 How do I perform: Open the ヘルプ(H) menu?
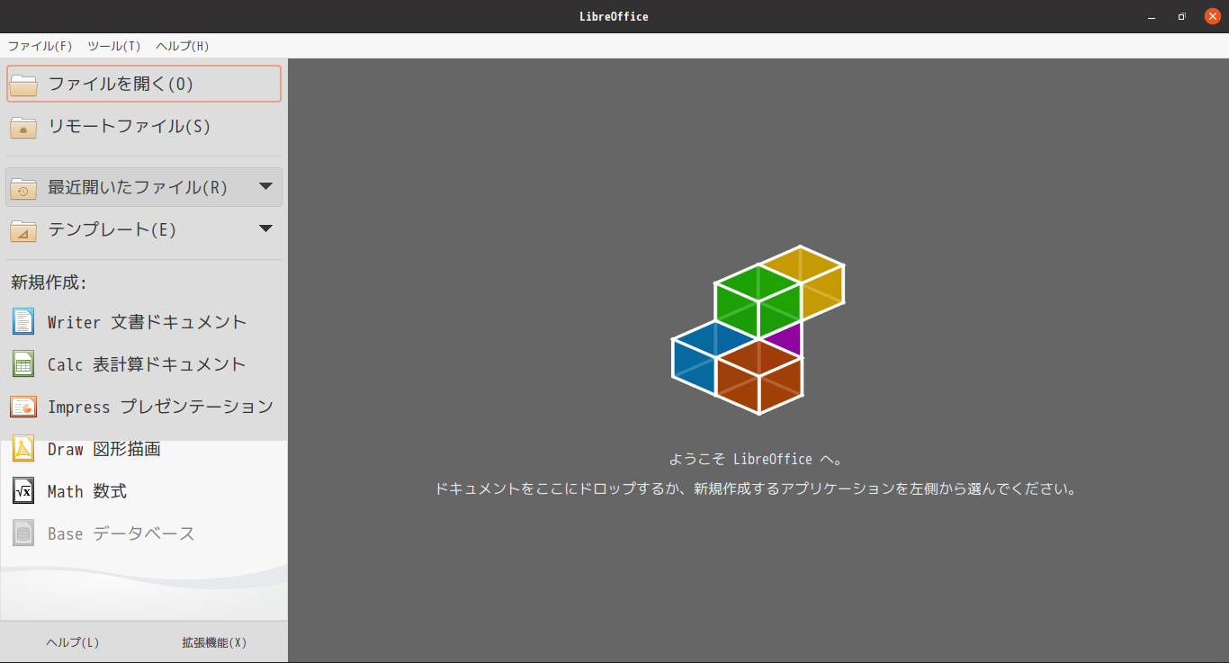coord(182,46)
